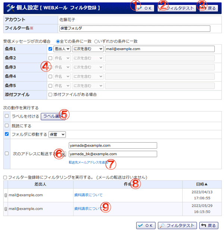Click the top OK button in header
Image resolution: width=224 pixels, height=231 pixels.
pyautogui.click(x=145, y=8)
